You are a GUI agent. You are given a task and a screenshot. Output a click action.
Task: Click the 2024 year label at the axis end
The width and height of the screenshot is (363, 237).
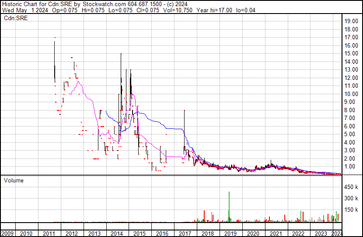click(337, 234)
